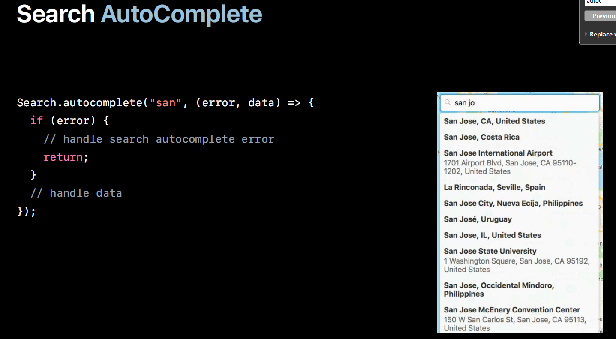Click the find field containing 'autoc'

tap(601, 2)
